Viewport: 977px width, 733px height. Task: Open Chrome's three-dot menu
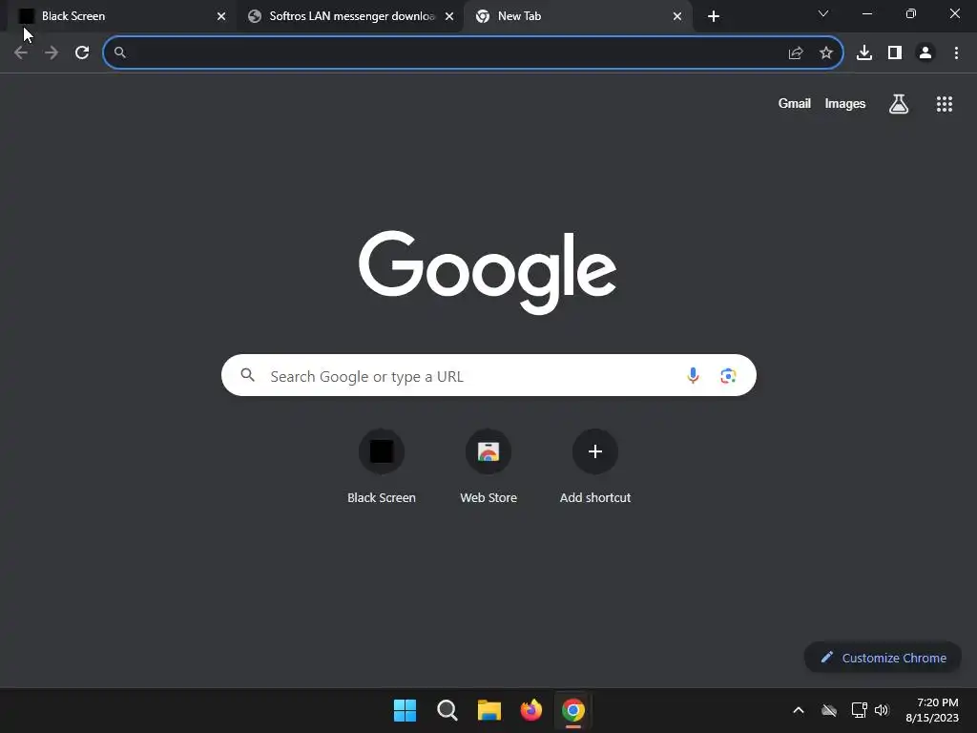pos(956,53)
